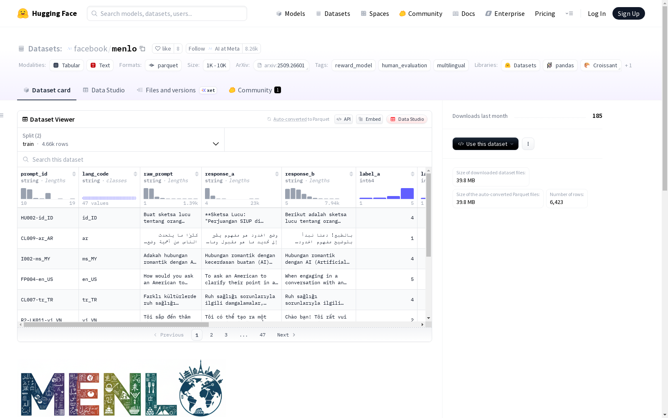Click the search magnifier icon in the top bar
668x418 pixels.
[94, 13]
